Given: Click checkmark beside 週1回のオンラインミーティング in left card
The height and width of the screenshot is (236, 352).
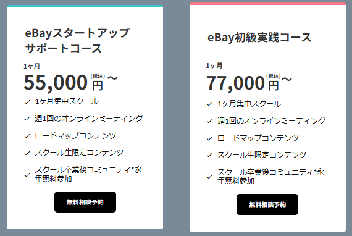Looking at the screenshot, I should point(27,119).
